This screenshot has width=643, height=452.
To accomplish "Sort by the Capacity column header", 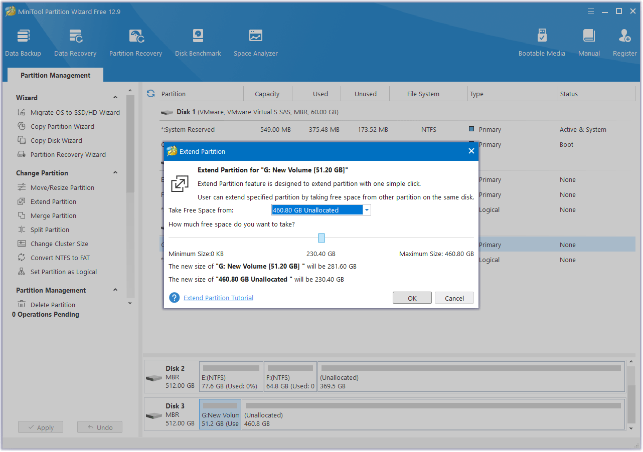I will (267, 94).
